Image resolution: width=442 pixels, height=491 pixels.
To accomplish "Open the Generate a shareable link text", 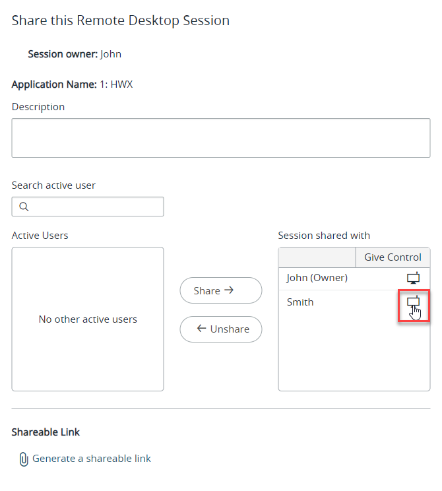I will [92, 459].
